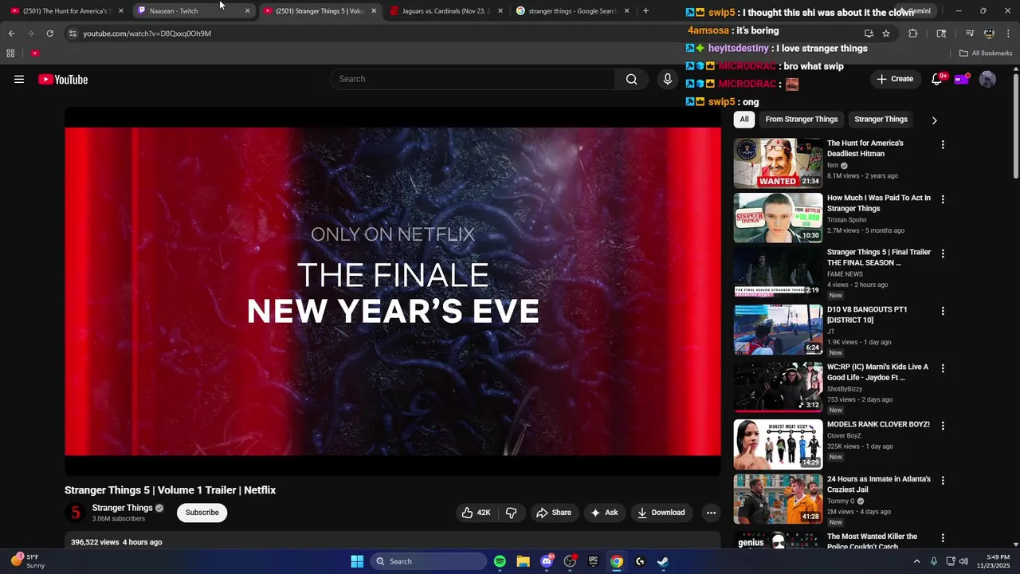Click the Ask button
Image resolution: width=1020 pixels, height=574 pixels.
pos(604,513)
